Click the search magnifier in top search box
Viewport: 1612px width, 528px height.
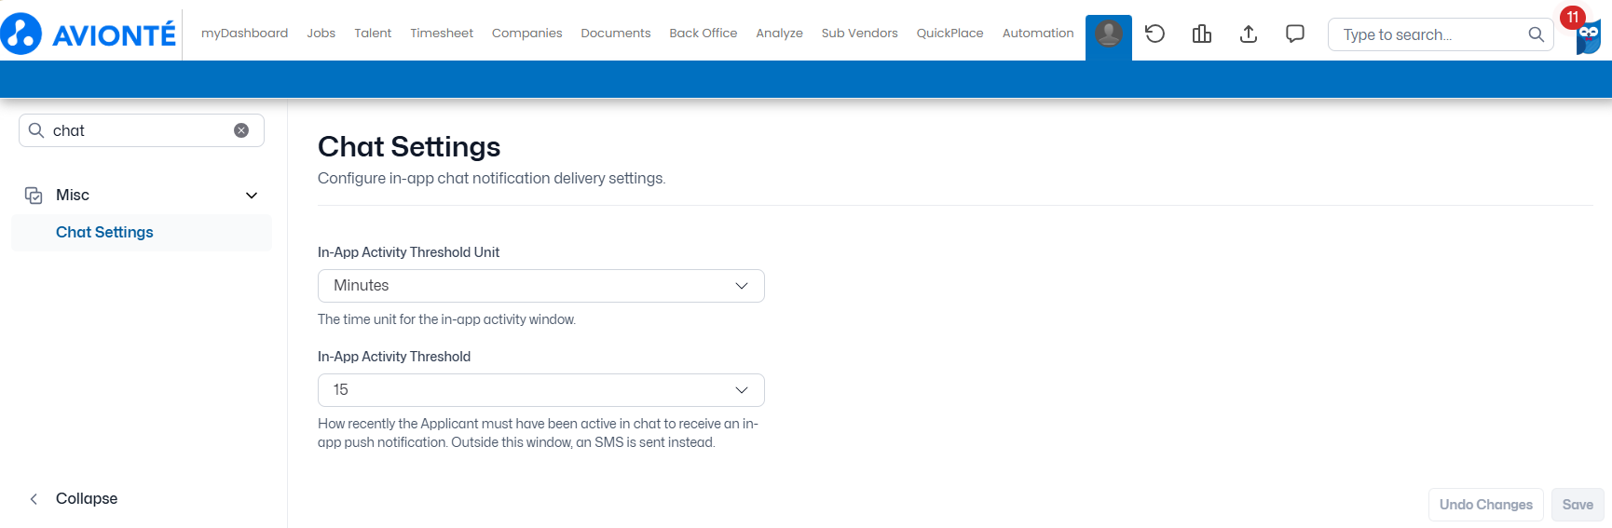tap(1537, 34)
